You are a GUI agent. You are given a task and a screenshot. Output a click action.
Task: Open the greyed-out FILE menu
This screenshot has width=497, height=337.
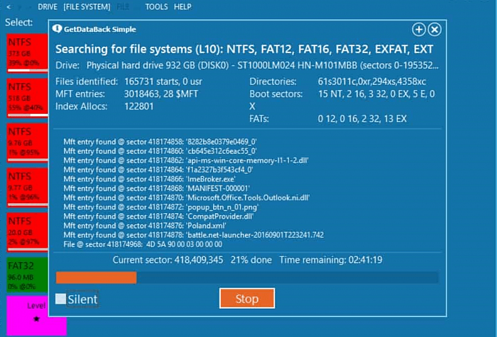tap(123, 6)
